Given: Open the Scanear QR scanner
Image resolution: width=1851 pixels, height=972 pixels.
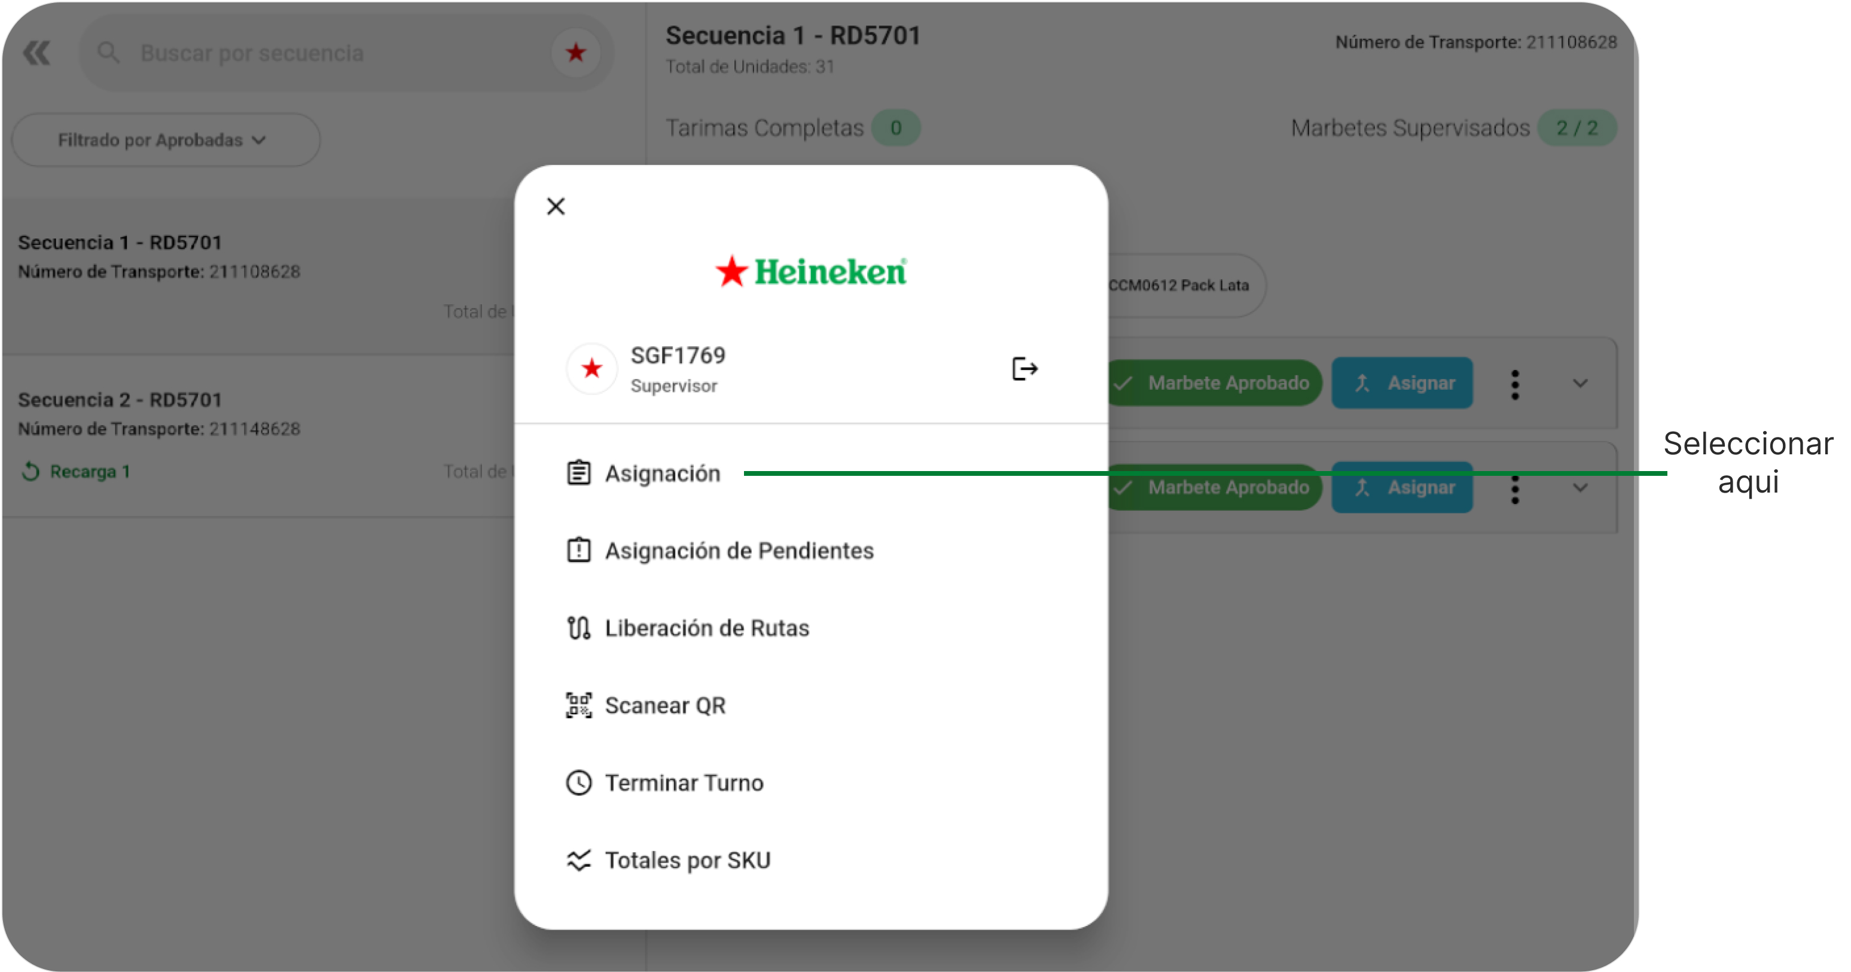Looking at the screenshot, I should click(x=666, y=705).
